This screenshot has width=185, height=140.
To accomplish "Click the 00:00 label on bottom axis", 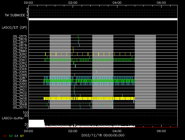I will coord(28,131).
